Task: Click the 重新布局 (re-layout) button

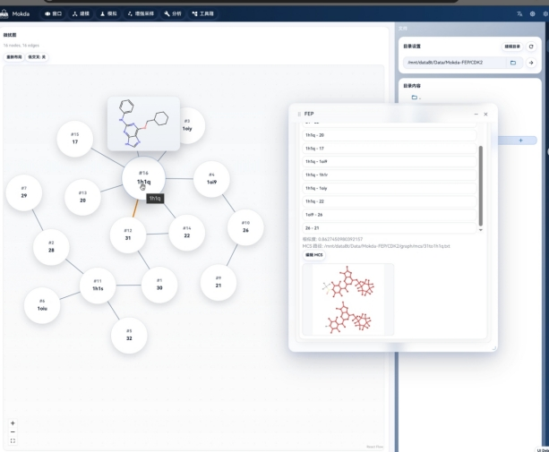Action: click(14, 57)
